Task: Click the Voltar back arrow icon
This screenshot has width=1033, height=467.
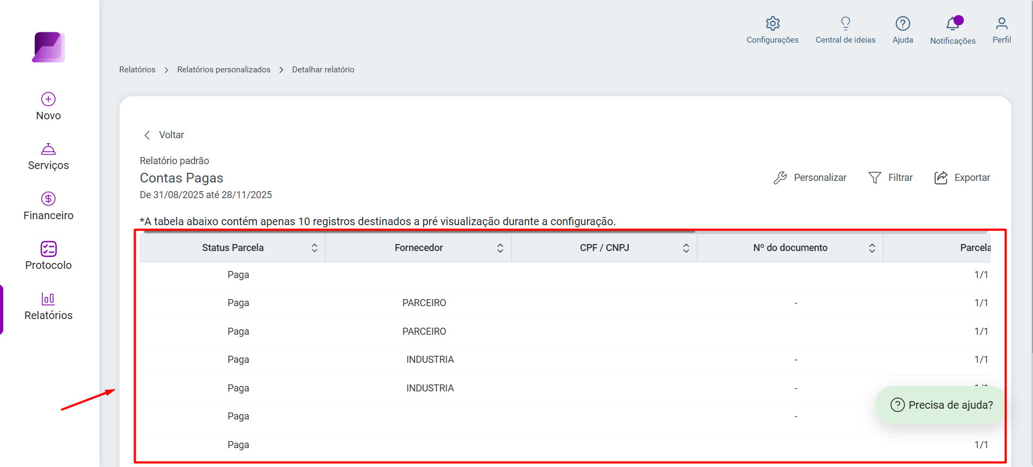Action: (146, 135)
